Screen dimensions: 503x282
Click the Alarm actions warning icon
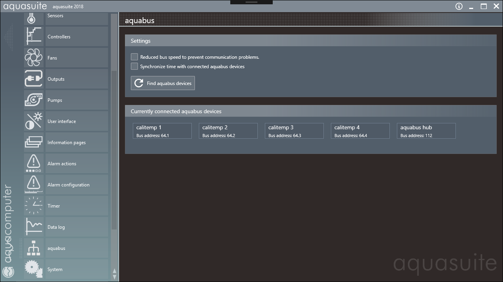coord(34,163)
